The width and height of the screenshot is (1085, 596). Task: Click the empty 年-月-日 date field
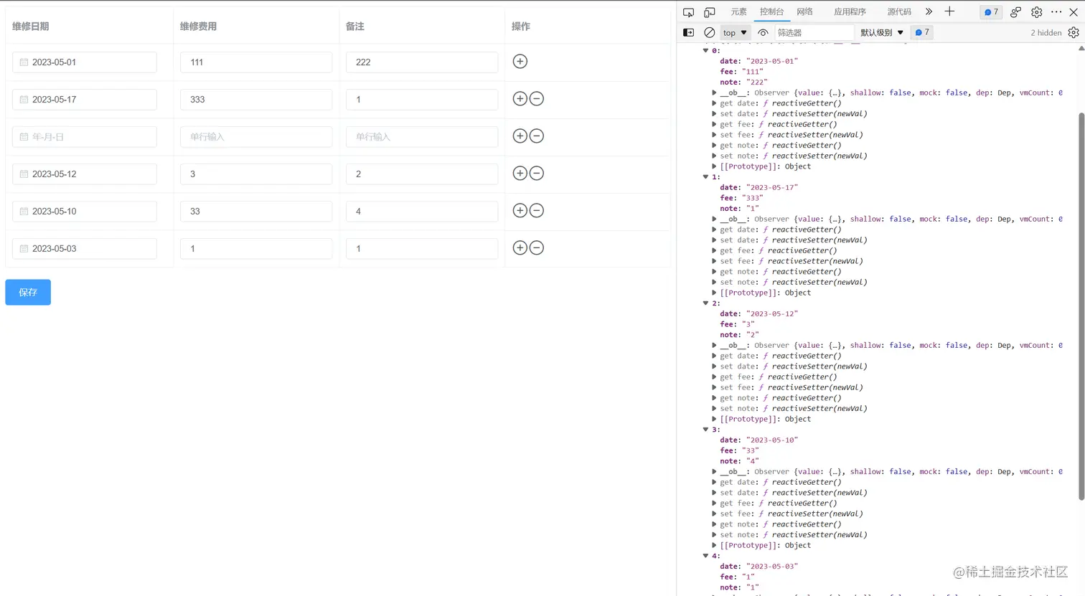pyautogui.click(x=85, y=136)
